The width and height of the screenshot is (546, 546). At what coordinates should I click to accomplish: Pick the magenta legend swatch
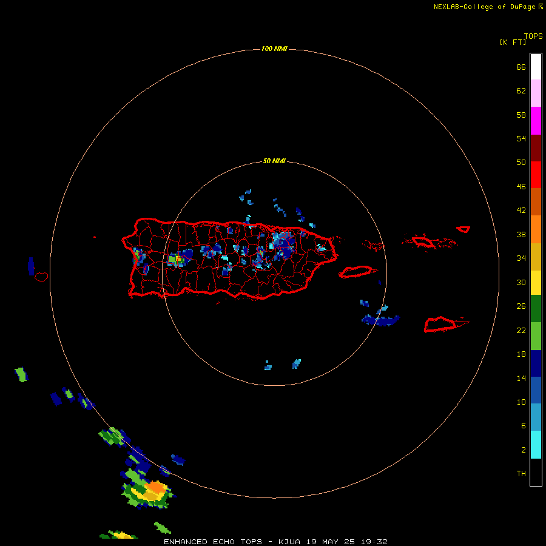tap(536, 121)
